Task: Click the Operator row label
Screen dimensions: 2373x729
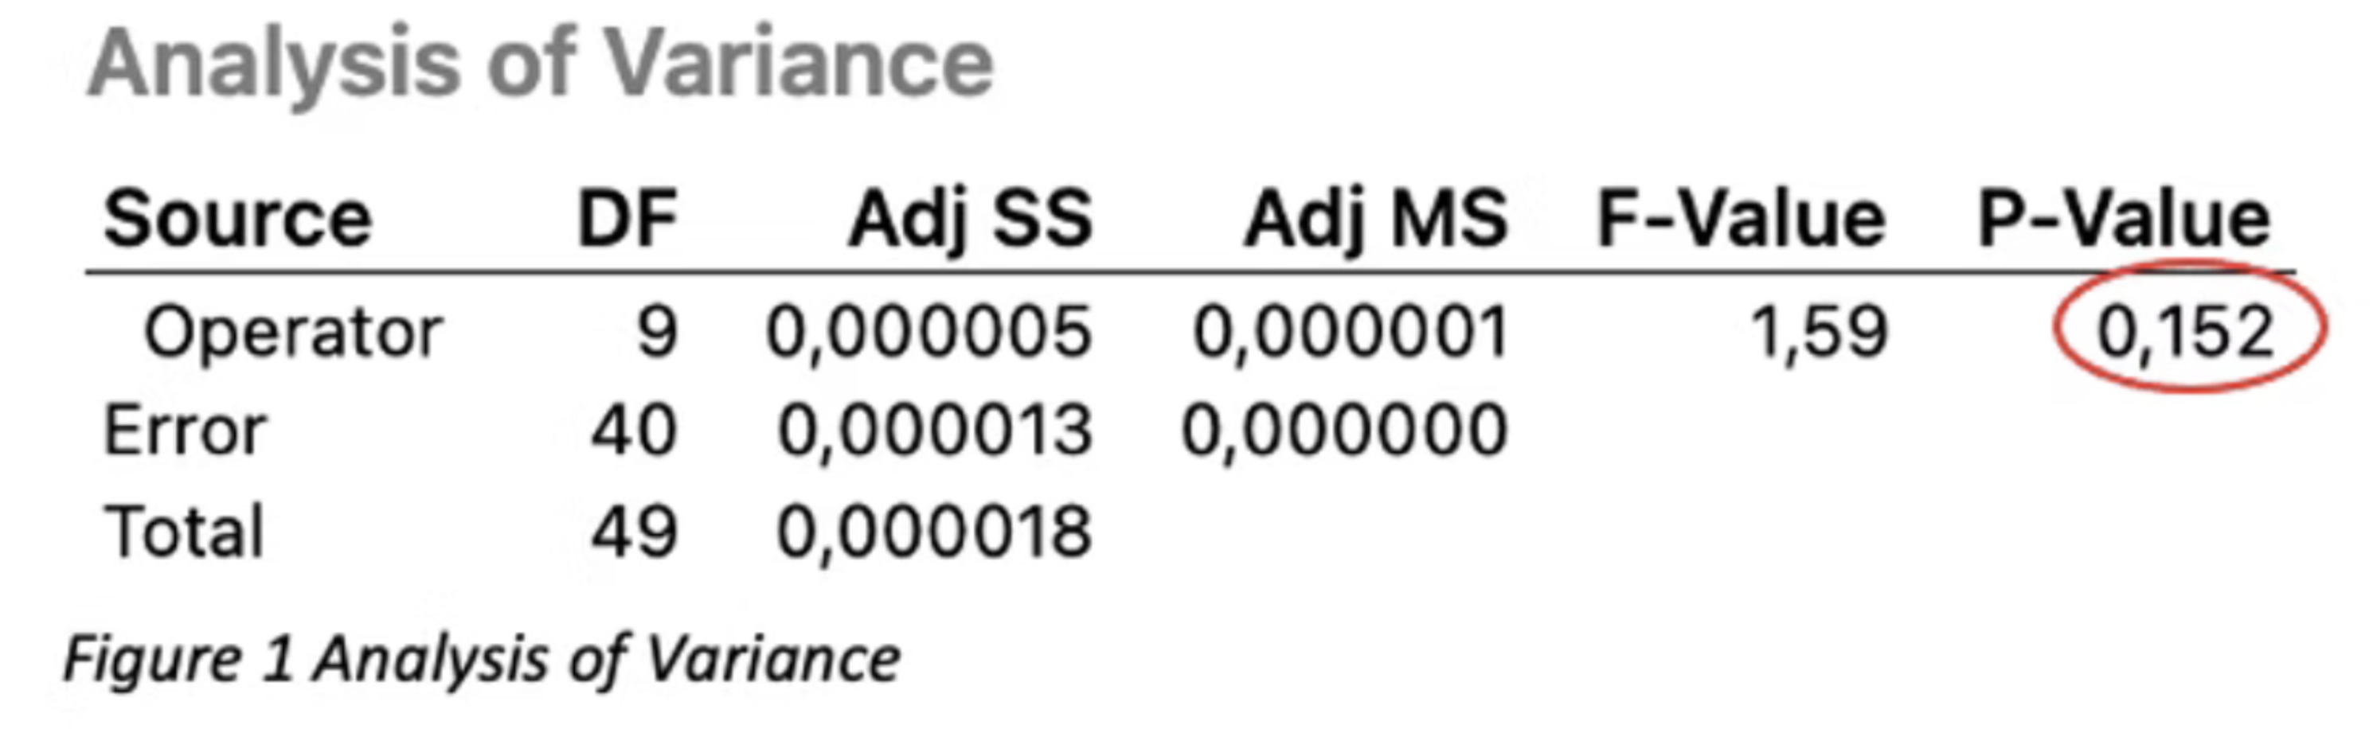Action: [293, 333]
